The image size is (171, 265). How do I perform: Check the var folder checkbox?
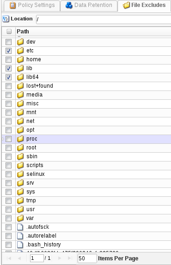pyautogui.click(x=8, y=218)
